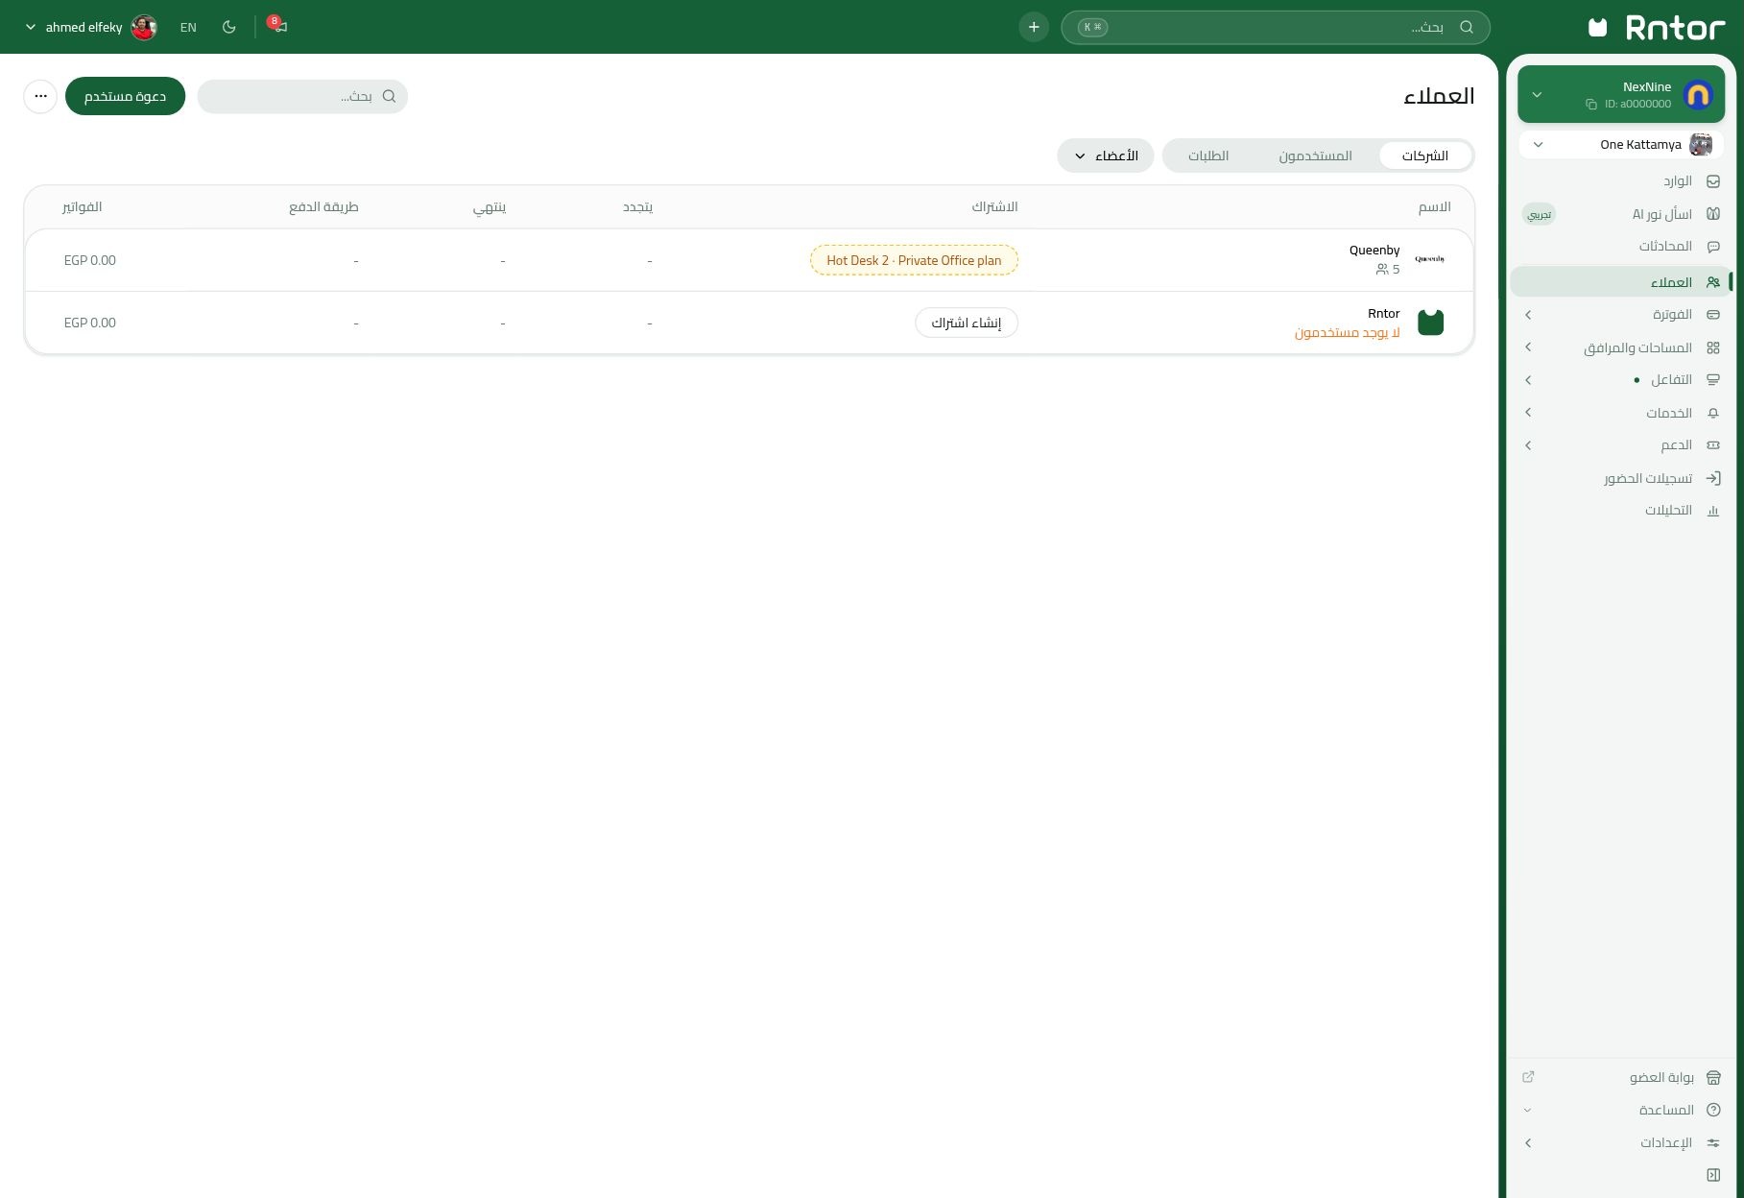This screenshot has height=1198, width=1744.
Task: Open the Members (الأعضاء) filter dropdown
Action: click(1106, 156)
